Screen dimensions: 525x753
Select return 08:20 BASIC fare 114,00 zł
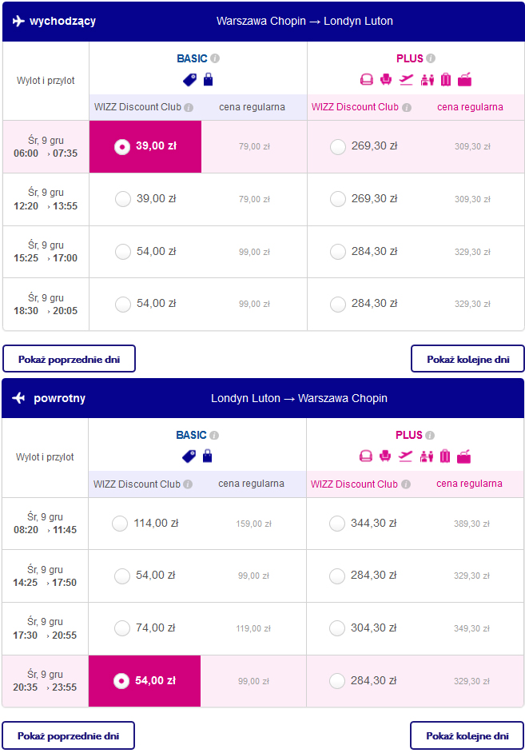tap(120, 524)
